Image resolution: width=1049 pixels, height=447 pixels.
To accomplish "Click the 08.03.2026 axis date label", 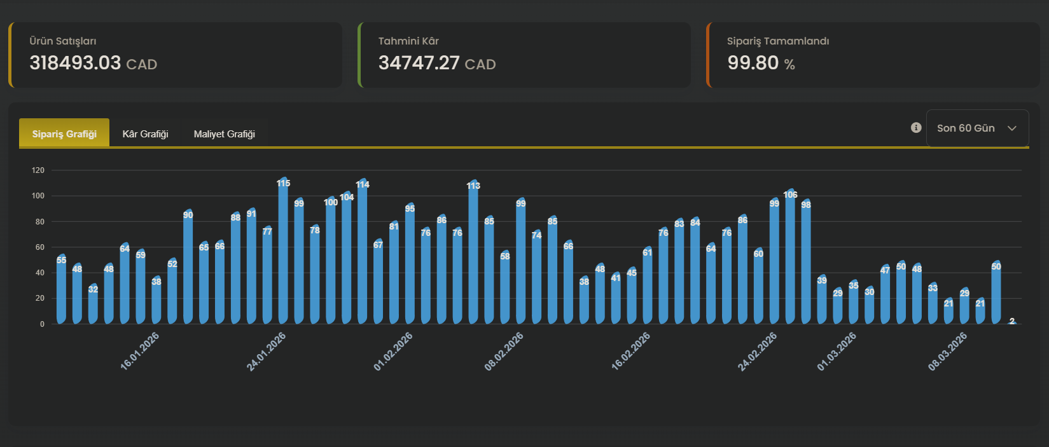I will (x=947, y=351).
